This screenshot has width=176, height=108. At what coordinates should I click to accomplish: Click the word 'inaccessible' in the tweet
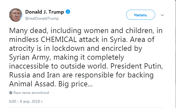coord(29,66)
